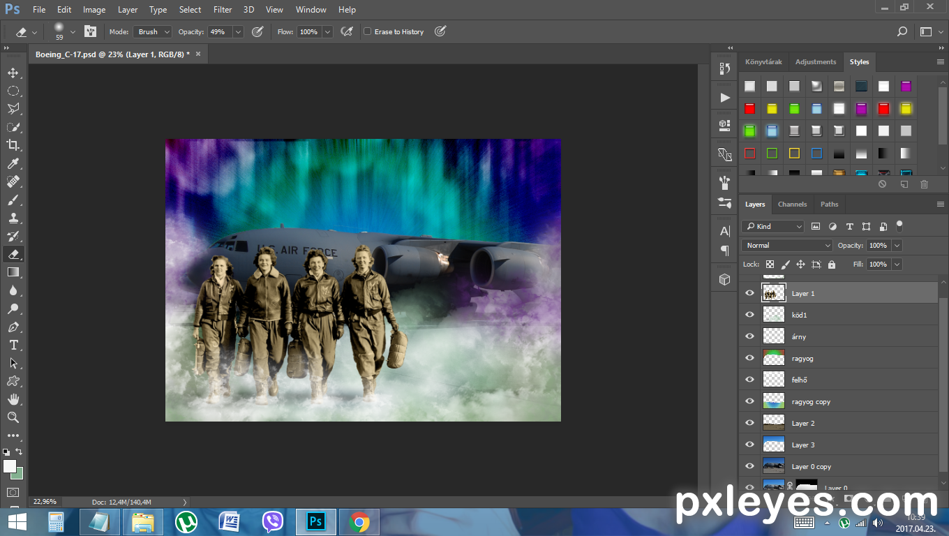Enable Erase to History checkbox
The image size is (949, 536).
pyautogui.click(x=368, y=31)
